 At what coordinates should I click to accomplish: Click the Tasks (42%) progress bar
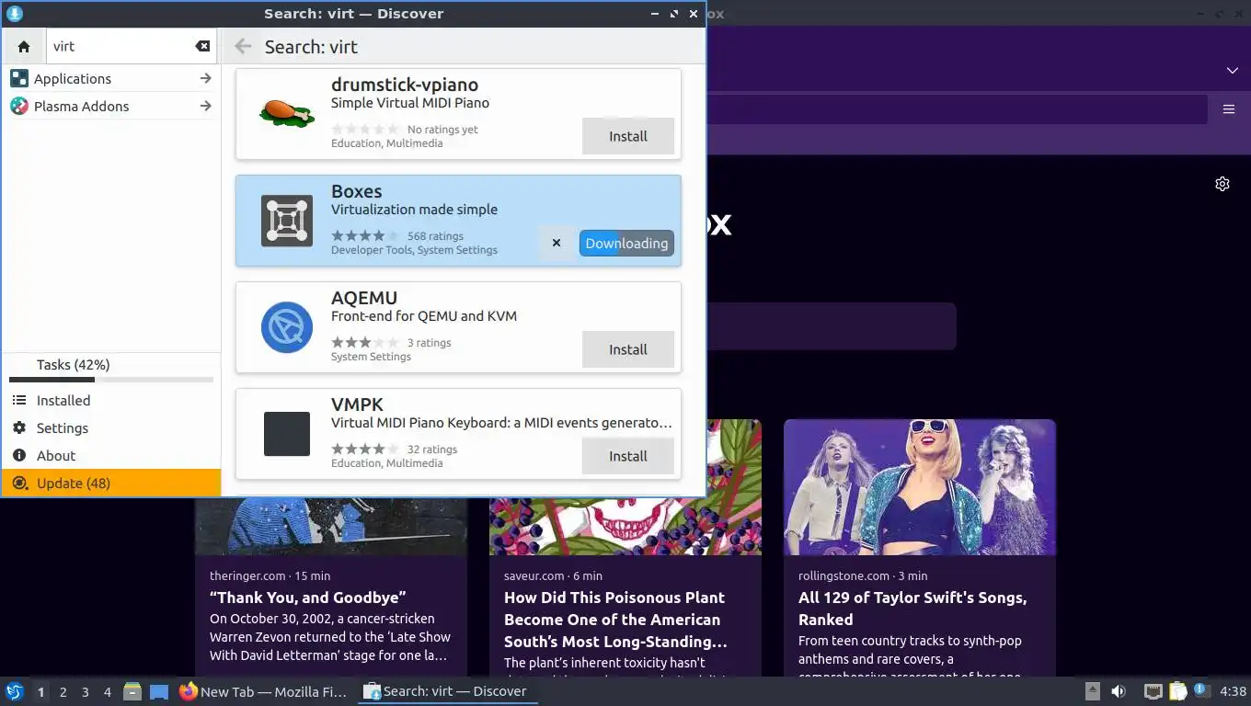coord(111,380)
